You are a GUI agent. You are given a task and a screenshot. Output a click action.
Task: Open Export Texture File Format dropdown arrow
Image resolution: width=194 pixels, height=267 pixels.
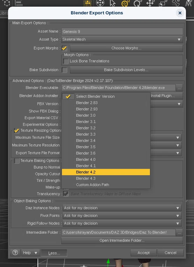tap(178, 153)
